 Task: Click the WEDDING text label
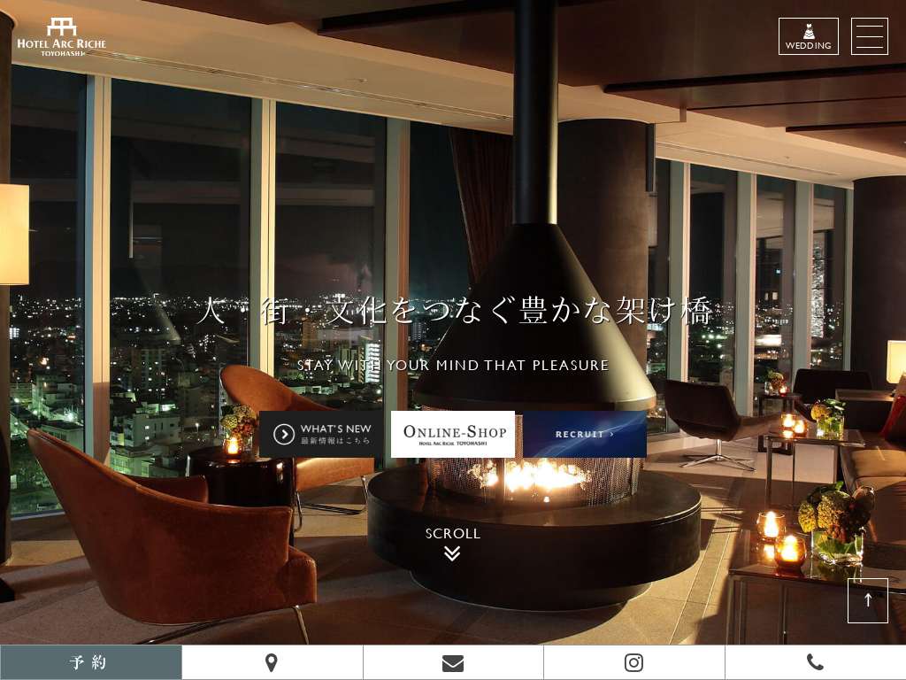(808, 45)
